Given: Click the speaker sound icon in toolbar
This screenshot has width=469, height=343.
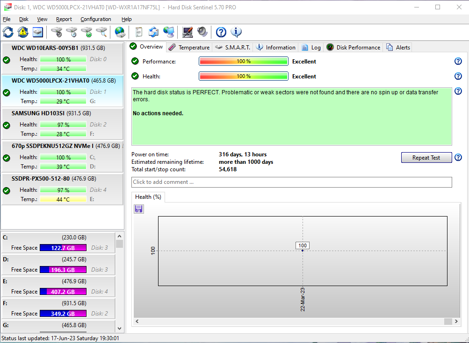Looking at the screenshot, I should coord(202,32).
